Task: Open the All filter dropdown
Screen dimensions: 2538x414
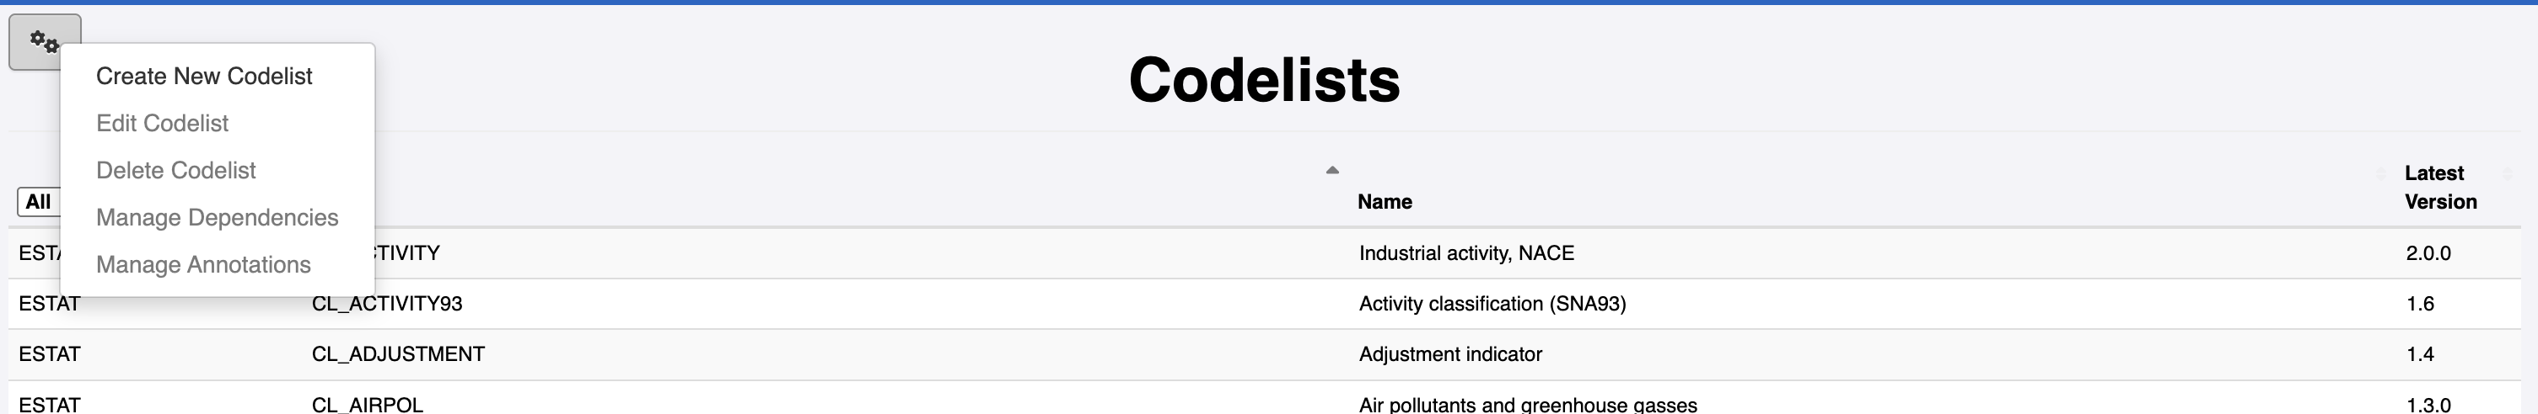Action: click(x=39, y=203)
